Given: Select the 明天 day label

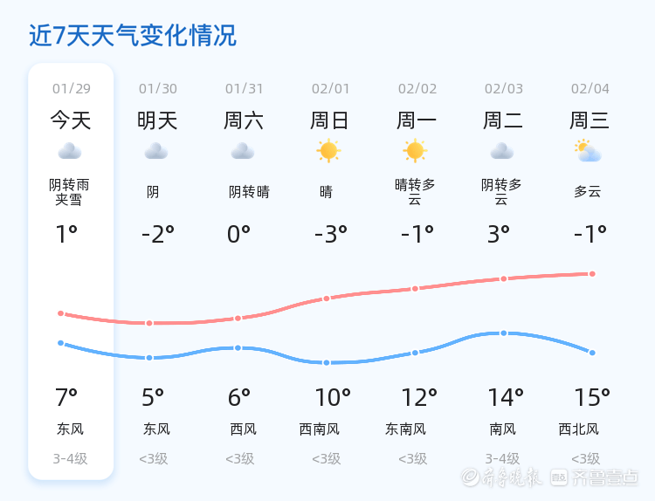Looking at the screenshot, I should pos(157,120).
